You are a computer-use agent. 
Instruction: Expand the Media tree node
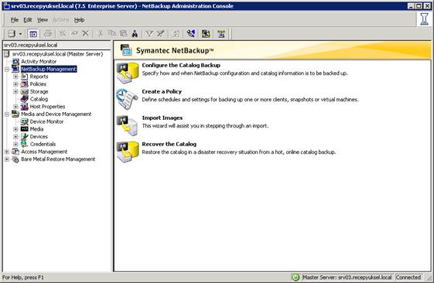(x=15, y=129)
